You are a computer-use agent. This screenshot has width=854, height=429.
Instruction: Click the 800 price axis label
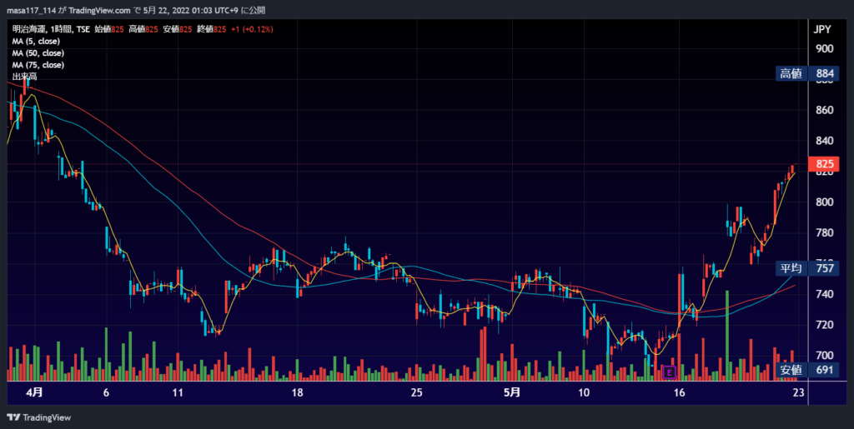coord(825,202)
